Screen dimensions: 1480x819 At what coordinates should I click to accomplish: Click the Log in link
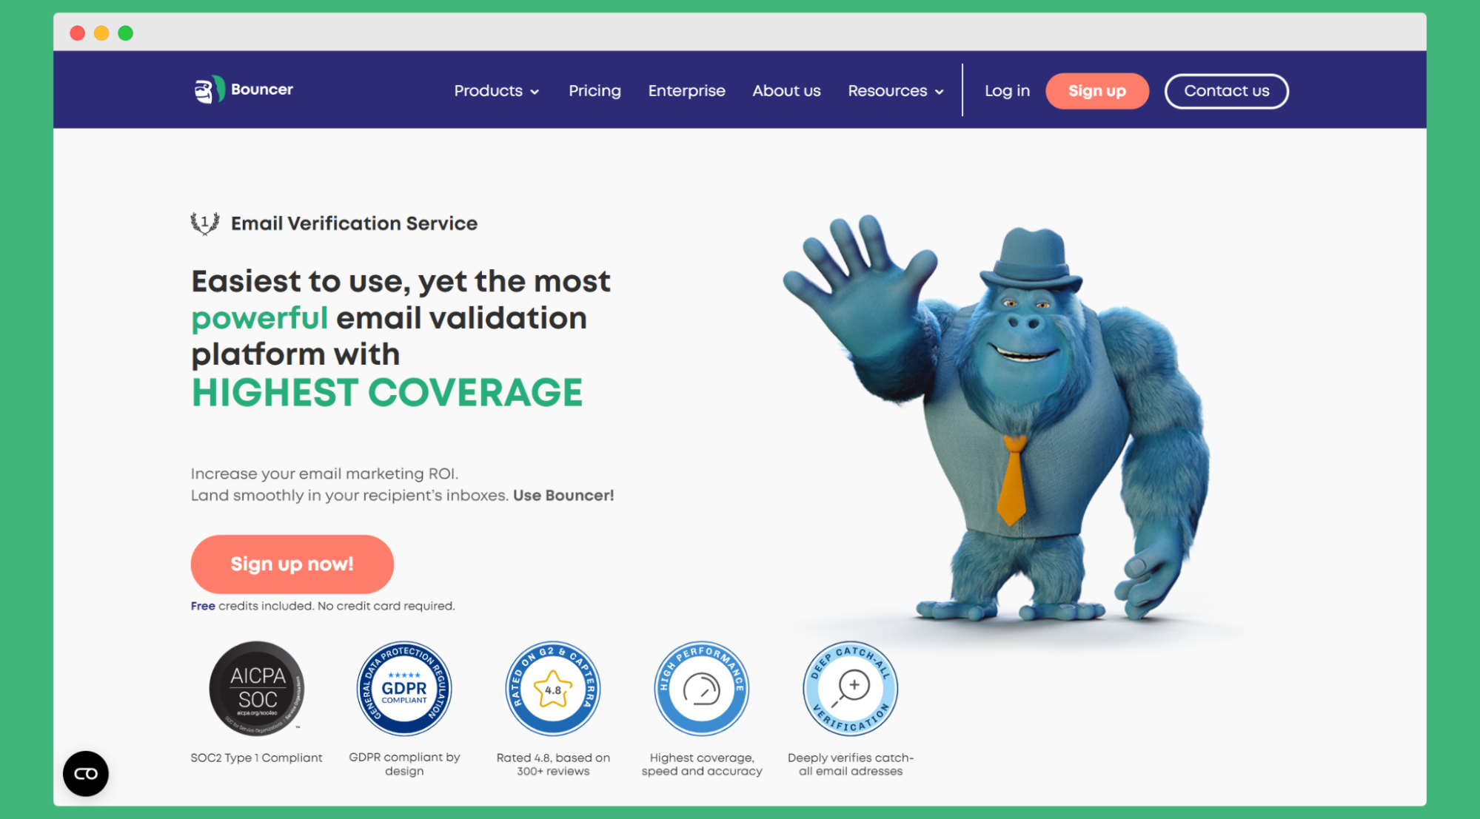(x=1006, y=91)
